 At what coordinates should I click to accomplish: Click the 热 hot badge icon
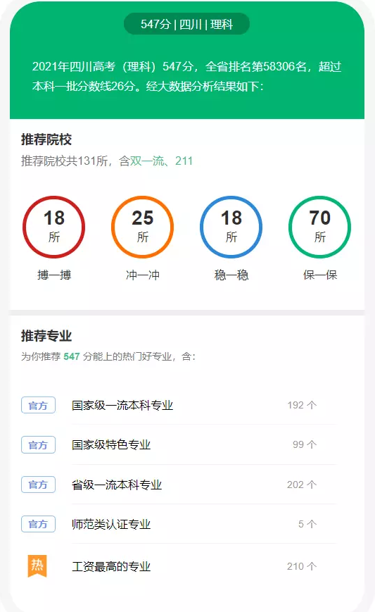pos(37,566)
